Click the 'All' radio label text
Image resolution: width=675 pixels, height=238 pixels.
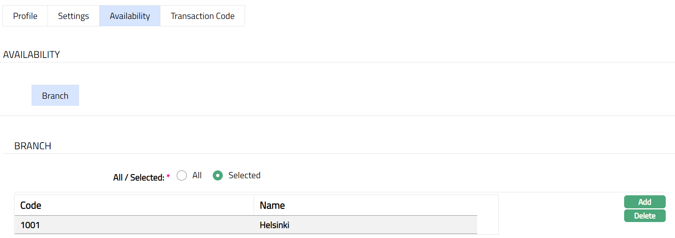197,175
